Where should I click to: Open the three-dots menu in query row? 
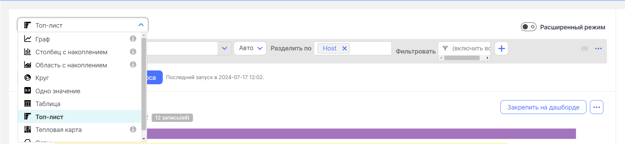[598, 49]
